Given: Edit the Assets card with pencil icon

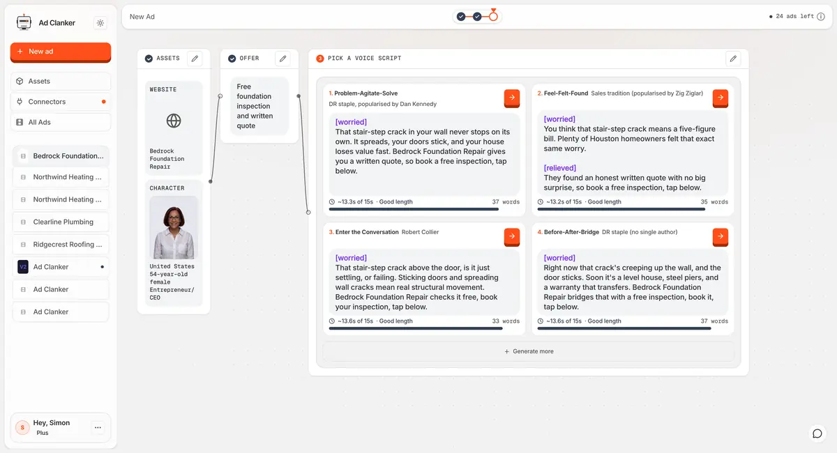Looking at the screenshot, I should (195, 59).
